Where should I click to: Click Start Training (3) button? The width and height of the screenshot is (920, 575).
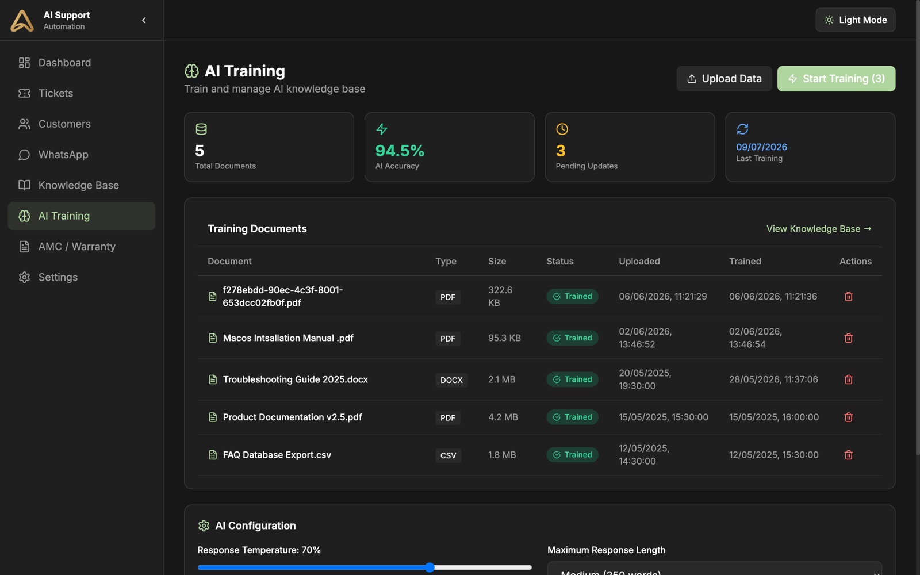click(x=836, y=79)
